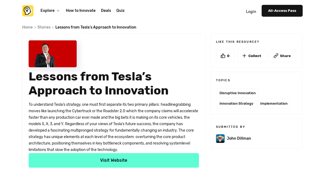Click the chevron after Home in the breadcrumb
This screenshot has height=169, width=324.
(x=35, y=27)
